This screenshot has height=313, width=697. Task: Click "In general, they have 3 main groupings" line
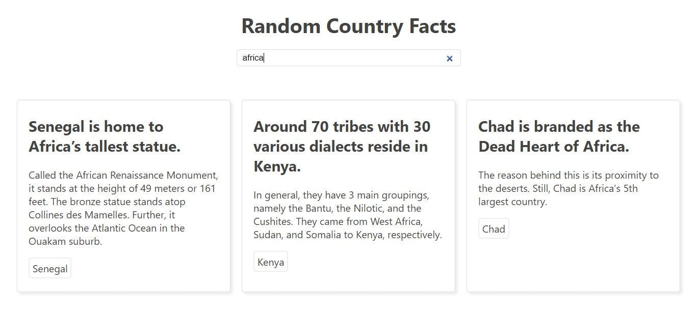(x=341, y=195)
